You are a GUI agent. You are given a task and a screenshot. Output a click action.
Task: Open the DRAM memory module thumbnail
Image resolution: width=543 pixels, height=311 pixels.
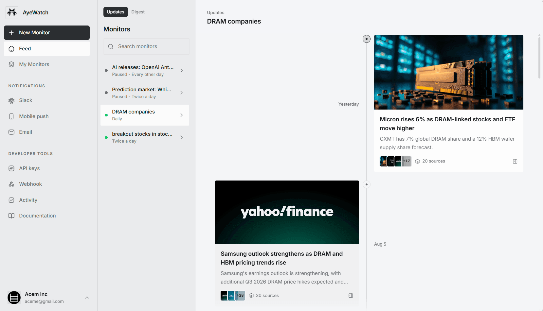point(448,72)
